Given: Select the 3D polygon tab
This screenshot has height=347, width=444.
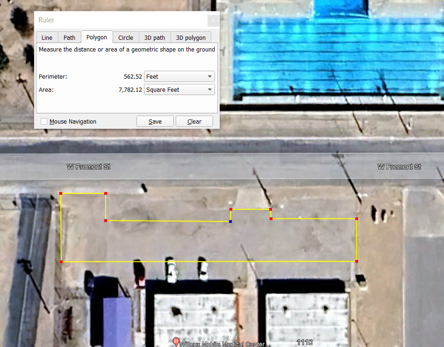Looking at the screenshot, I should (191, 38).
